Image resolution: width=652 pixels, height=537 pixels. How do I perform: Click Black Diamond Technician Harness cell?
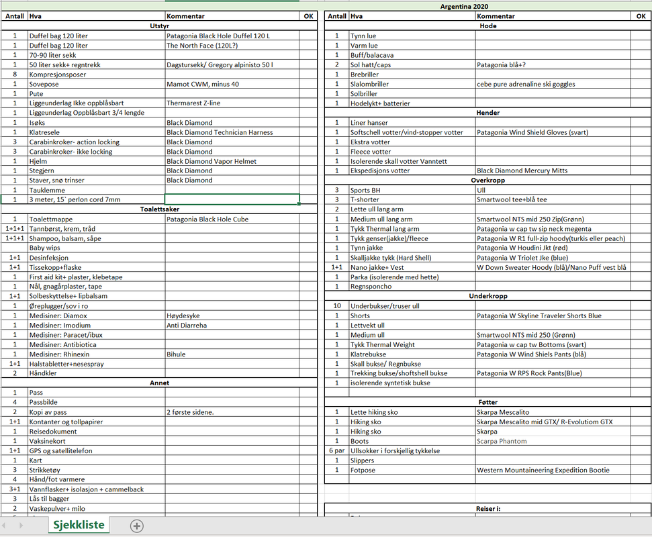232,132
